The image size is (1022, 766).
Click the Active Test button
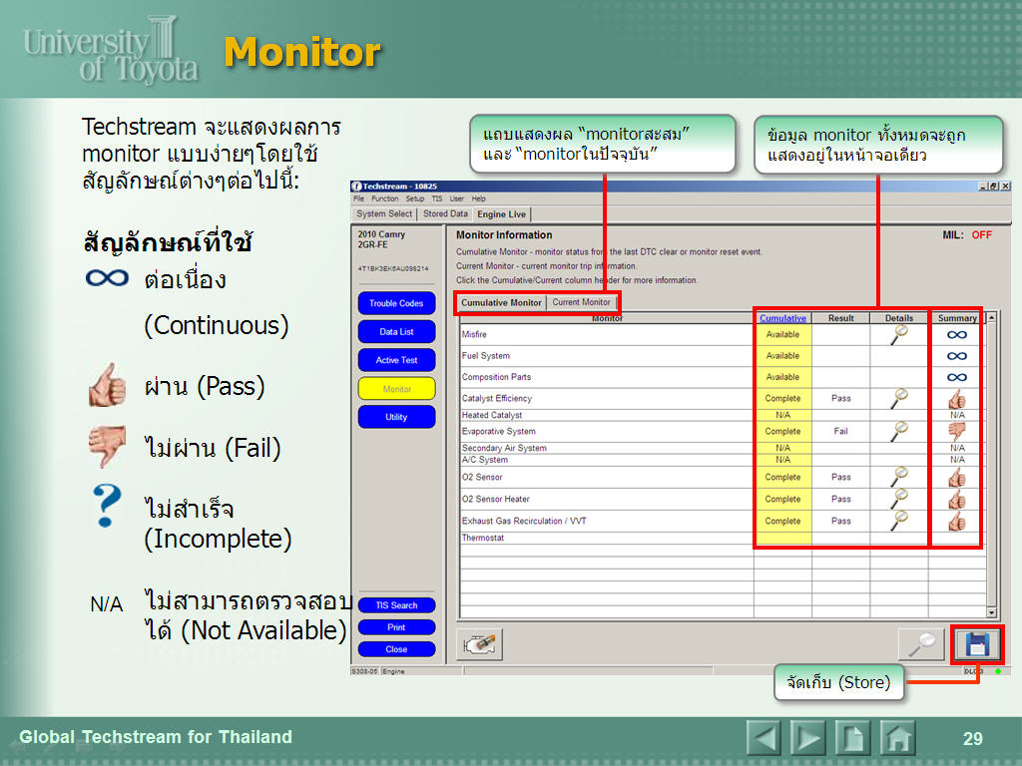[x=396, y=360]
